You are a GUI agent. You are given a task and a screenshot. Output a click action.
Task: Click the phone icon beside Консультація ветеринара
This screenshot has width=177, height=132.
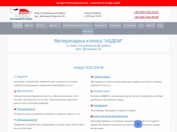pyautogui.click(x=91, y=116)
